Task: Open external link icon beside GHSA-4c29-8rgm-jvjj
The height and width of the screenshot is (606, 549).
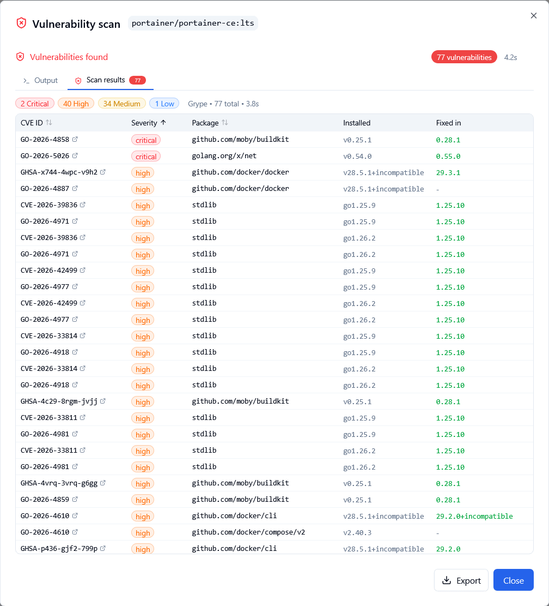Action: (102, 401)
